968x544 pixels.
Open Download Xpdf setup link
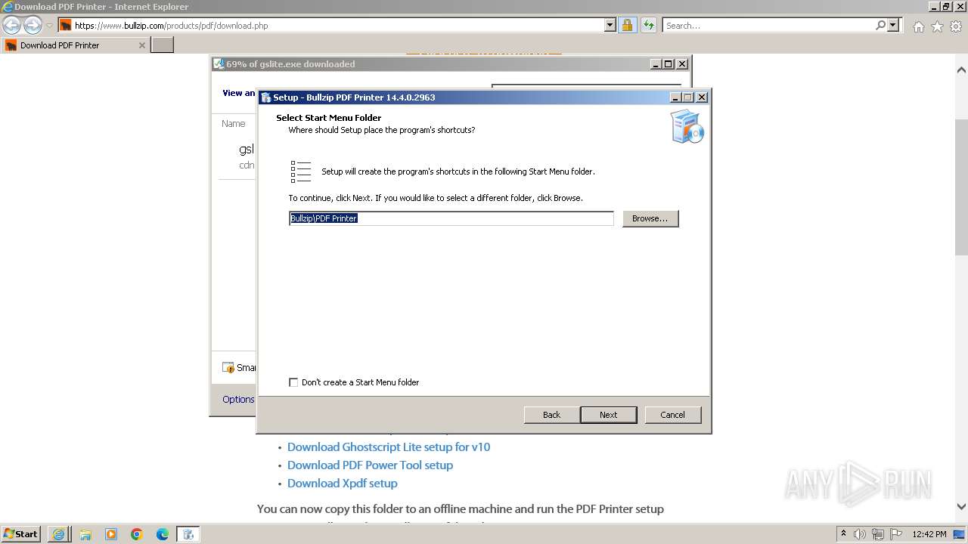(x=342, y=484)
